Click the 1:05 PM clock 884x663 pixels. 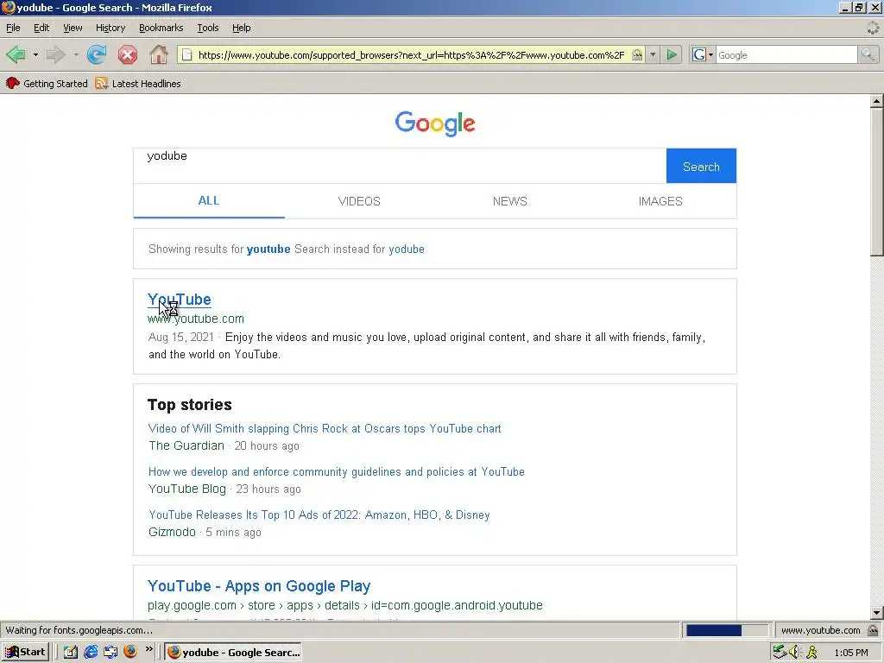click(x=850, y=653)
